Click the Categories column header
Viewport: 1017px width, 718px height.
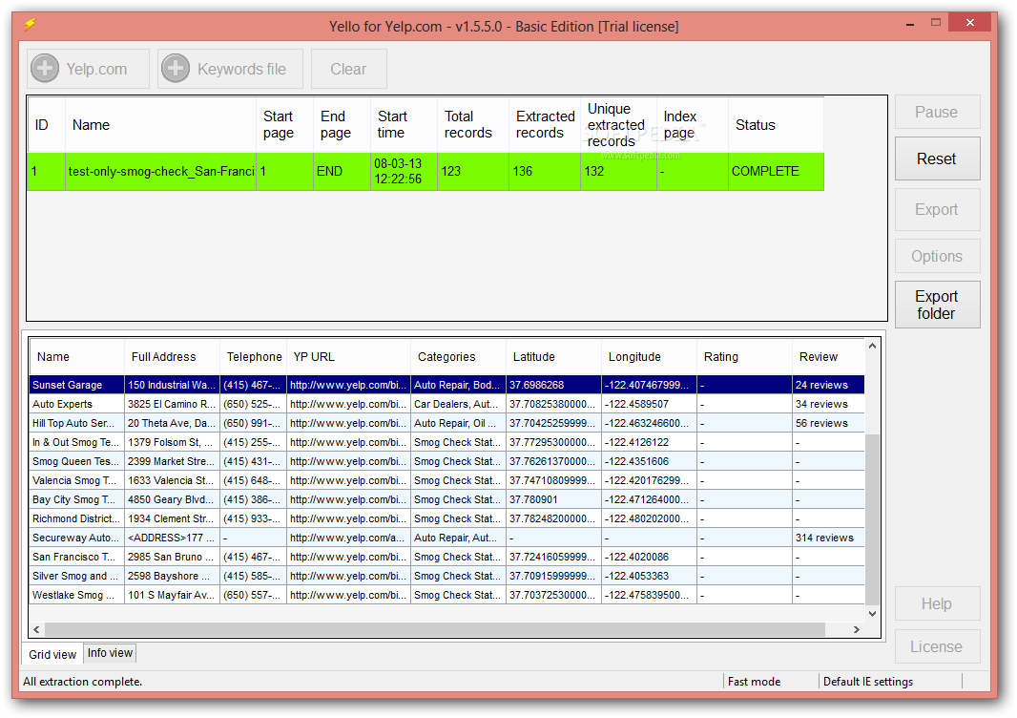pyautogui.click(x=458, y=356)
